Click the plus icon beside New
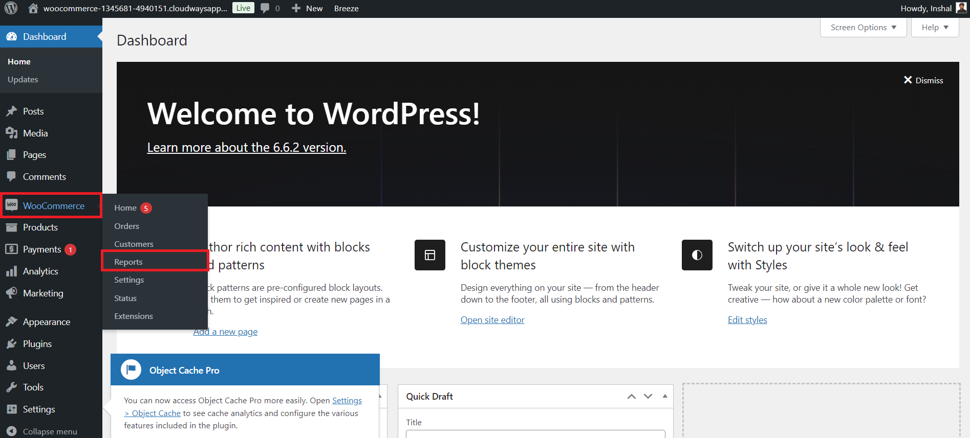This screenshot has width=970, height=438. click(296, 8)
